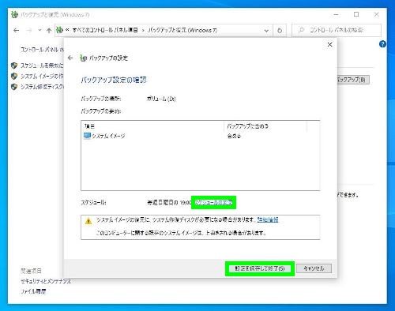Open the recent locations dropdown chevron
This screenshot has height=311, width=395.
(39, 30)
